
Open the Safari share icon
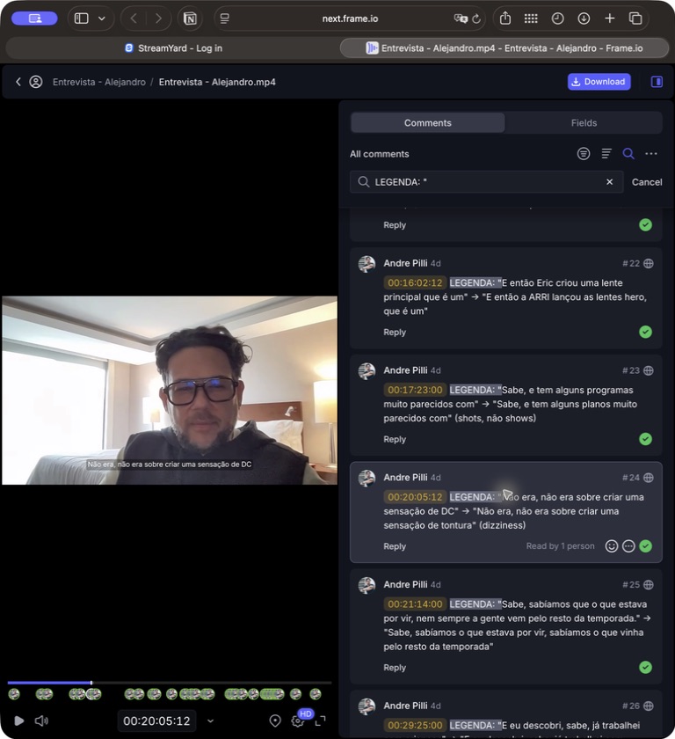(x=505, y=18)
